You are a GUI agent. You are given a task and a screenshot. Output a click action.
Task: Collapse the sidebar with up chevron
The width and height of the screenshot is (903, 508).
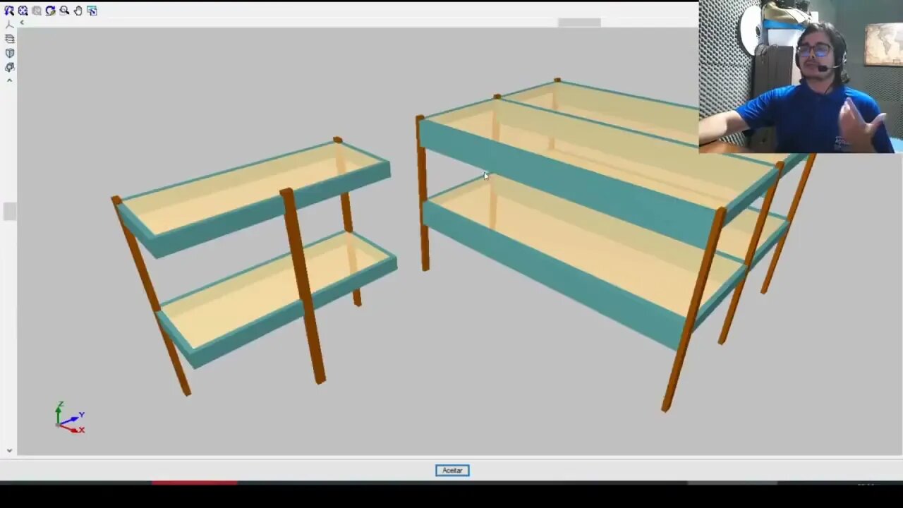point(9,80)
